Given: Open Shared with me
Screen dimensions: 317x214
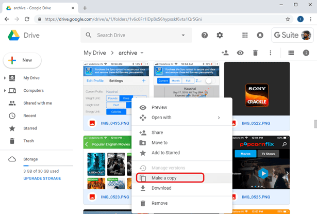Looking at the screenshot, I should pos(38,103).
